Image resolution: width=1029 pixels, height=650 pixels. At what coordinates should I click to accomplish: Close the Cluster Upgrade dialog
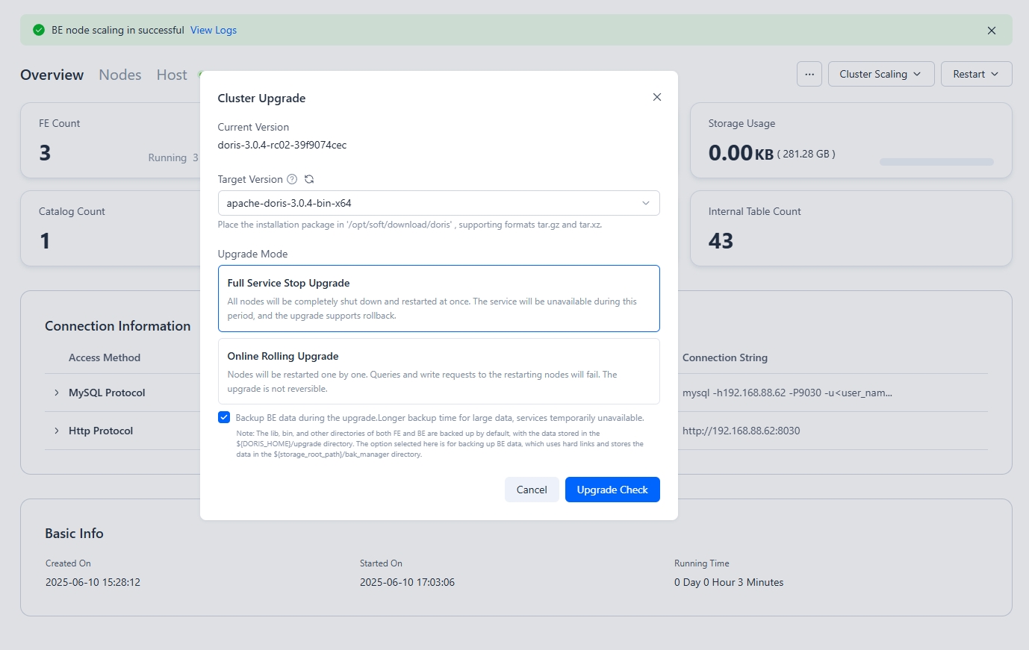(x=657, y=97)
